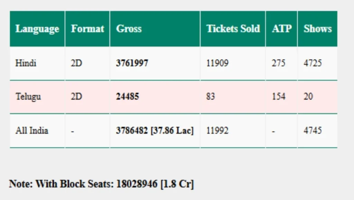This screenshot has height=200, width=354.
Task: Click the Format column header
Action: (x=87, y=29)
